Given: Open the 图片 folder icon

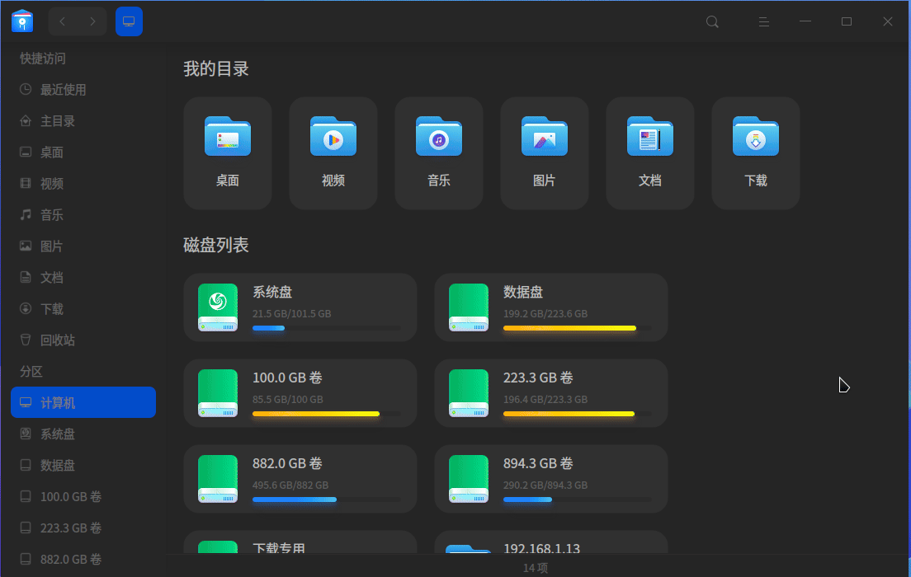Looking at the screenshot, I should (545, 136).
